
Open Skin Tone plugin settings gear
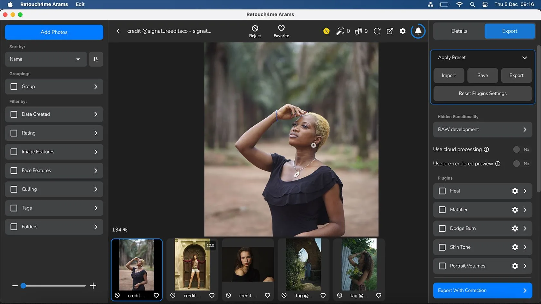tap(515, 247)
